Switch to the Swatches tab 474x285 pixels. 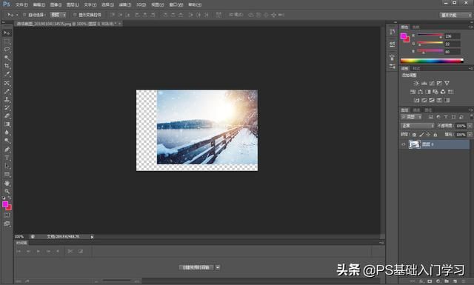pyautogui.click(x=416, y=27)
